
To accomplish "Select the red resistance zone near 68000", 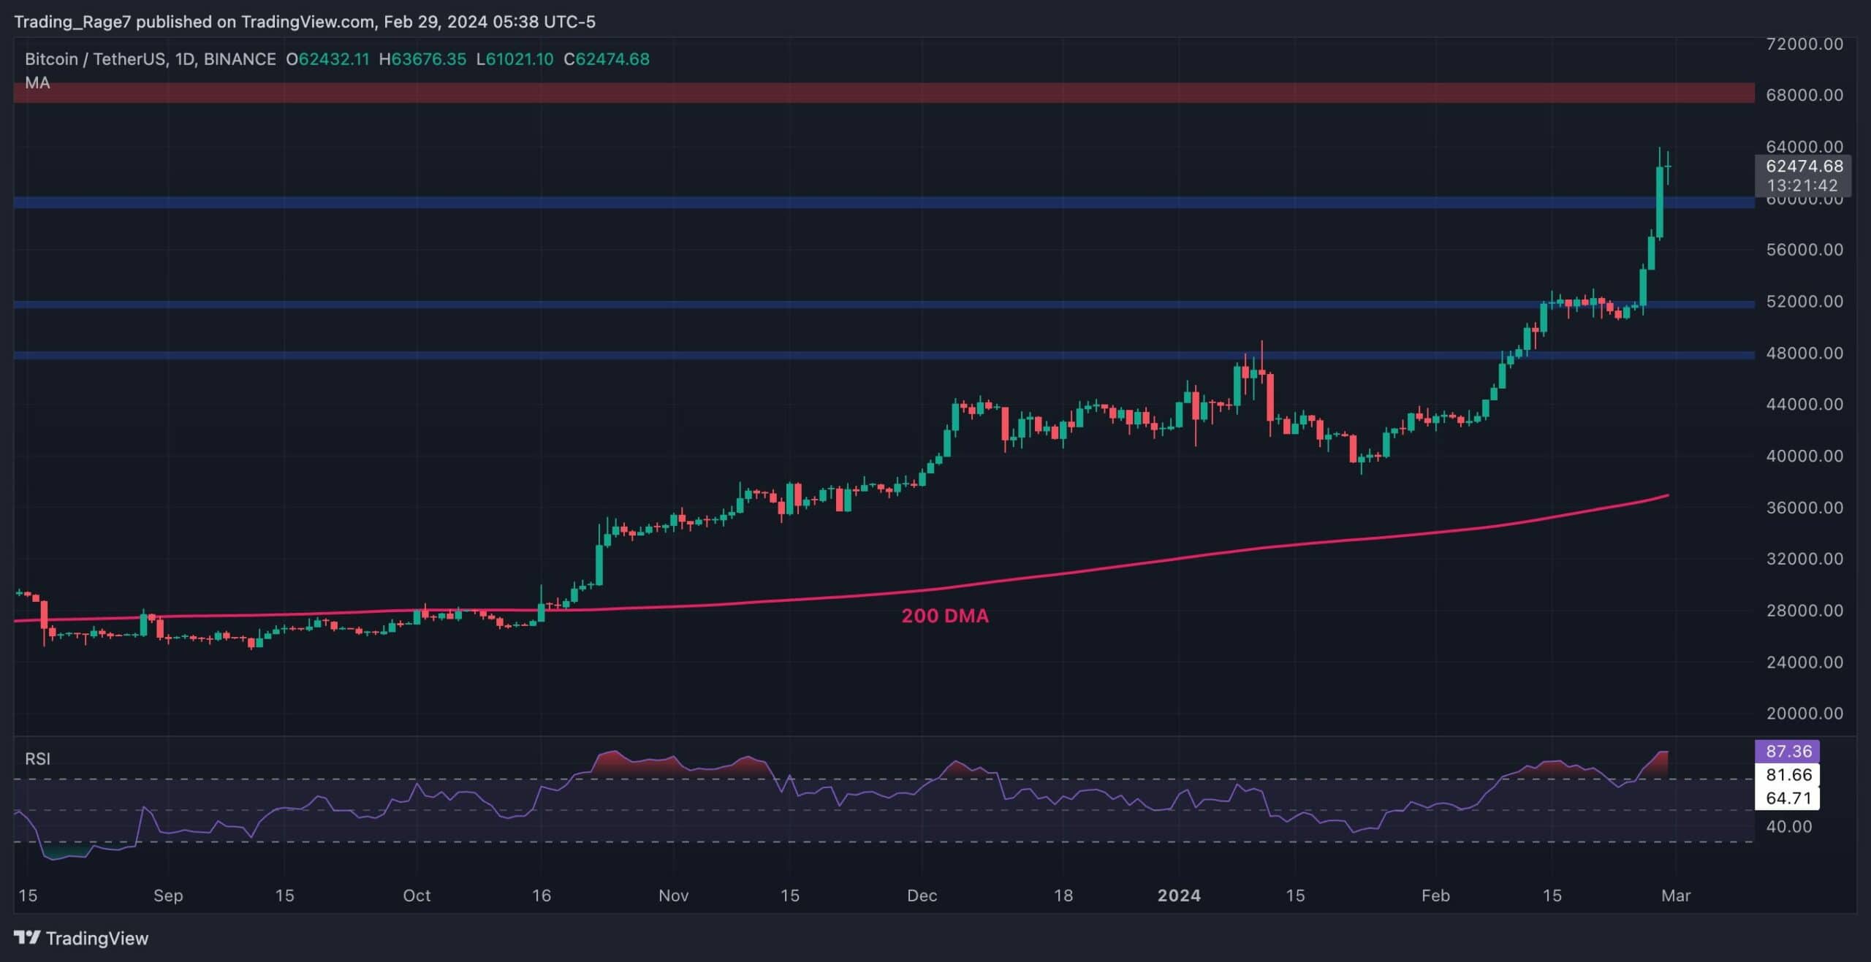I will tap(877, 93).
